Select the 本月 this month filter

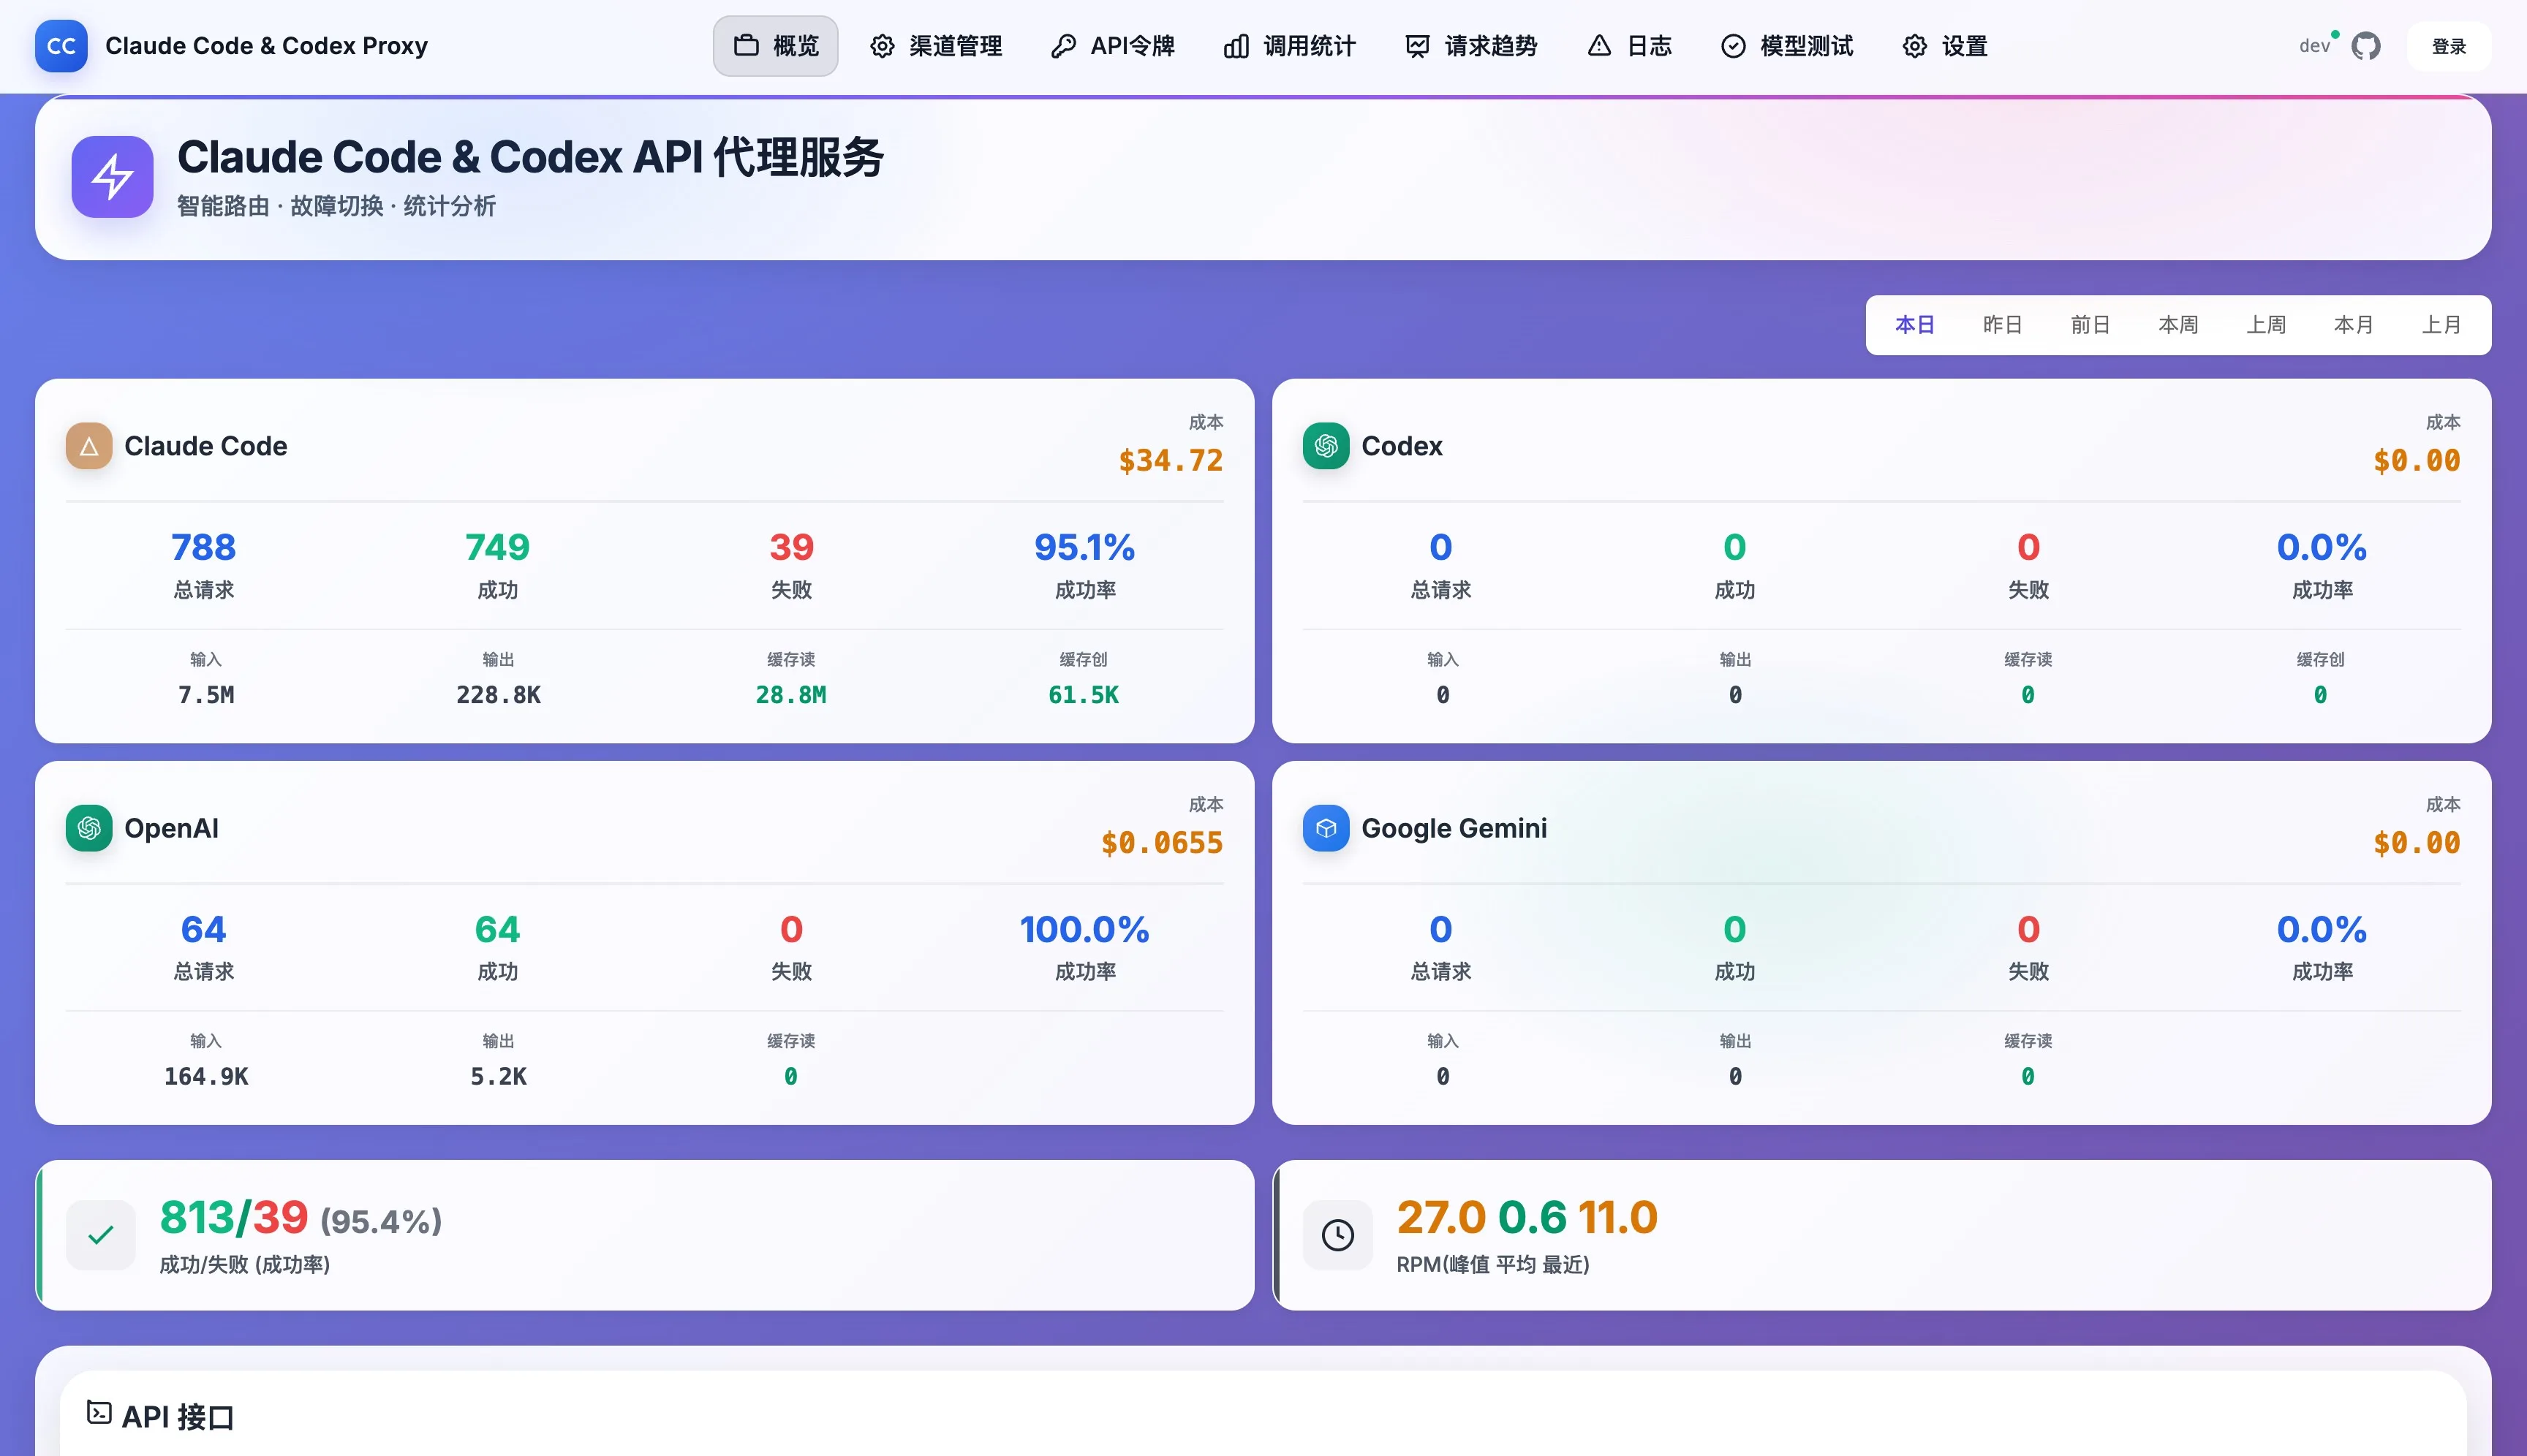[2353, 325]
